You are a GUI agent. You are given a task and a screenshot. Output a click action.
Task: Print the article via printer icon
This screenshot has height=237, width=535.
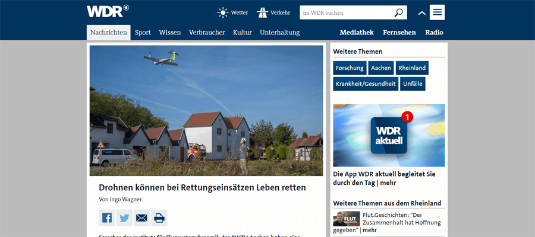pos(159,218)
